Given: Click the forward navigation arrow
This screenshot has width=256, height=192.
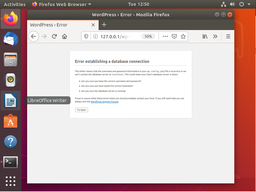Looking at the screenshot, I should coord(44,36).
